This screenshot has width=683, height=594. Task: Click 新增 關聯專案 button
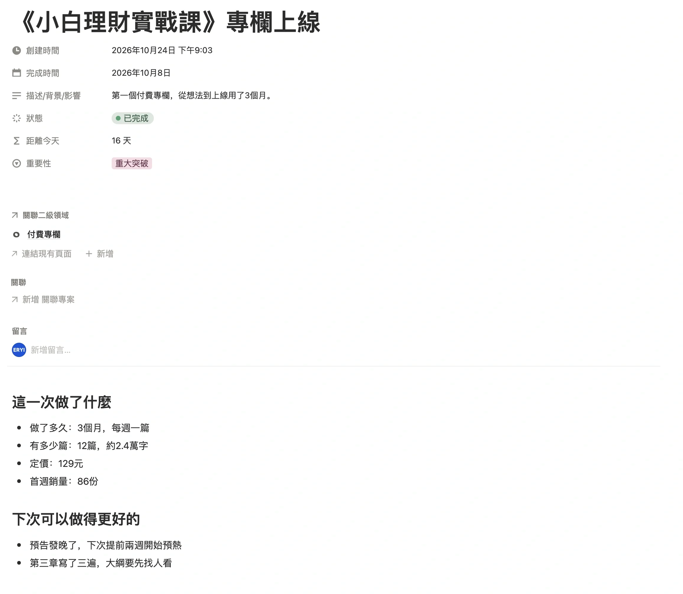[43, 300]
